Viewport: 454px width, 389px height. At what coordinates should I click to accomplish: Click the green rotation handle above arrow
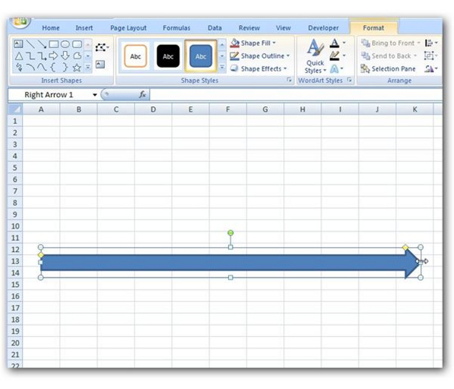[x=230, y=233]
